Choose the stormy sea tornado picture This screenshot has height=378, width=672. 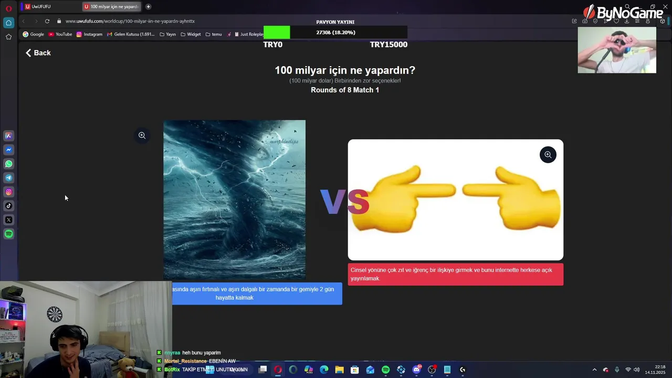(234, 199)
